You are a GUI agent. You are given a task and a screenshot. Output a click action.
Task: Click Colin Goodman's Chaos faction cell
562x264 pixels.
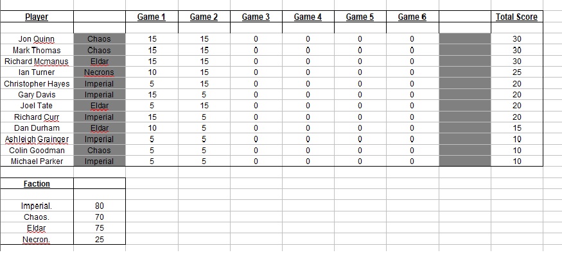[x=99, y=151]
